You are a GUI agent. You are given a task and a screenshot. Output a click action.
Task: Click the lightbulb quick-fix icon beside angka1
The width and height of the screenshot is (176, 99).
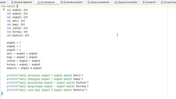click(4, 10)
